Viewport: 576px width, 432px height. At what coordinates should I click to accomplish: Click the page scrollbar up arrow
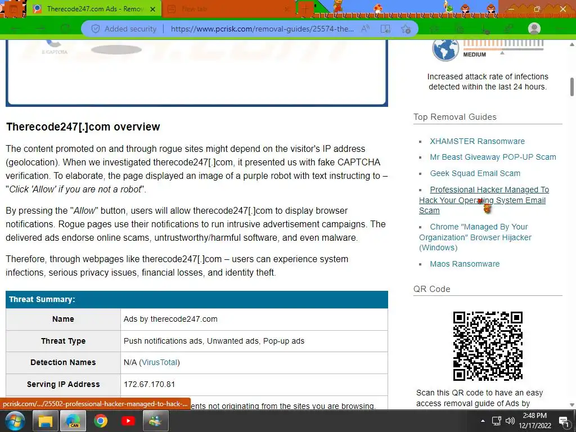click(x=571, y=44)
